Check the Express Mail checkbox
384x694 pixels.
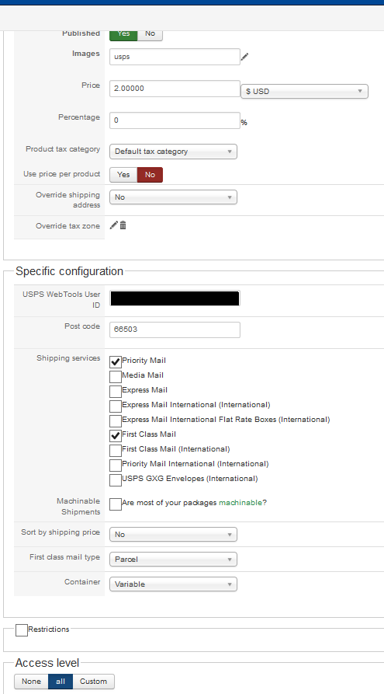point(116,392)
